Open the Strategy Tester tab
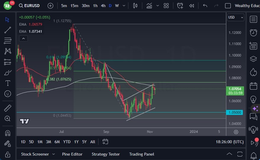 (106, 154)
